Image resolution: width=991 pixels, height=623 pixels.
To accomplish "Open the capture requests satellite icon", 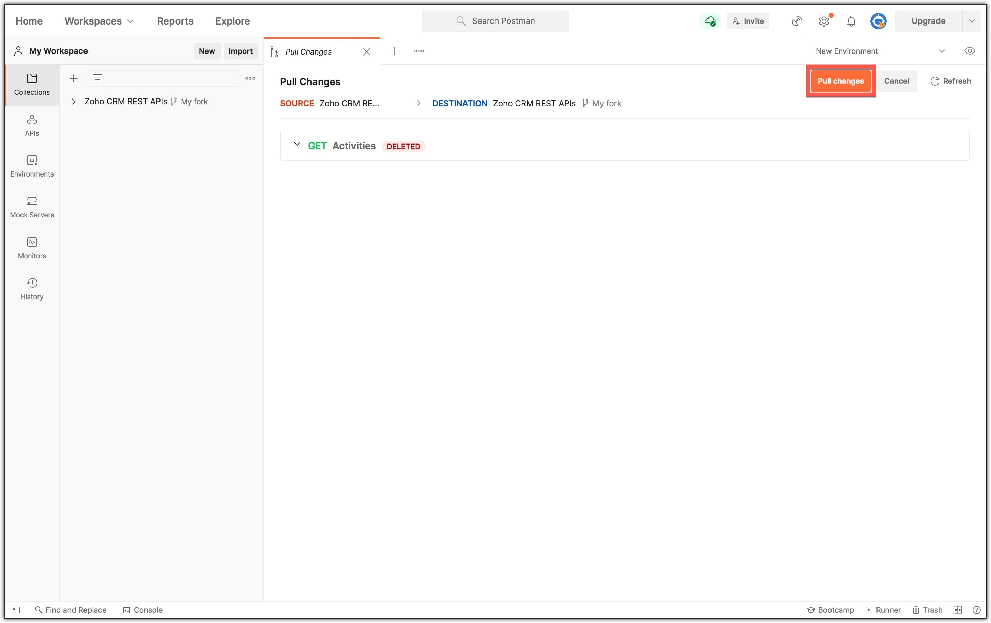I will [797, 21].
